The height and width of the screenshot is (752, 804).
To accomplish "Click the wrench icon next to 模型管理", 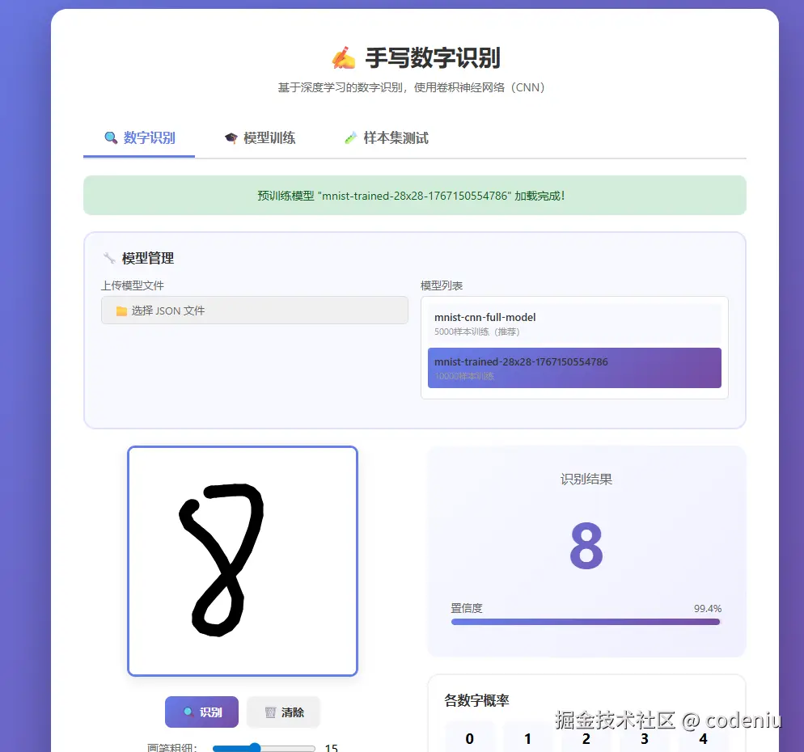I will [109, 257].
